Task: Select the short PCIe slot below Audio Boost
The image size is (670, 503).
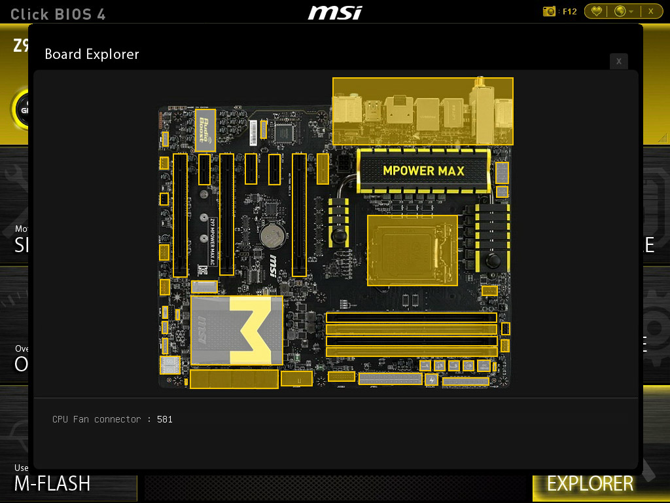Action: point(204,170)
